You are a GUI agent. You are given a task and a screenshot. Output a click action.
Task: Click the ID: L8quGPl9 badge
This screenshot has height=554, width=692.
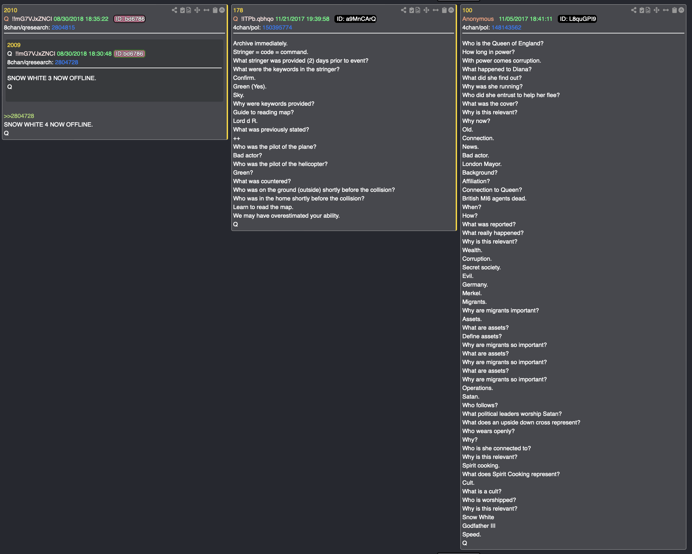(577, 19)
